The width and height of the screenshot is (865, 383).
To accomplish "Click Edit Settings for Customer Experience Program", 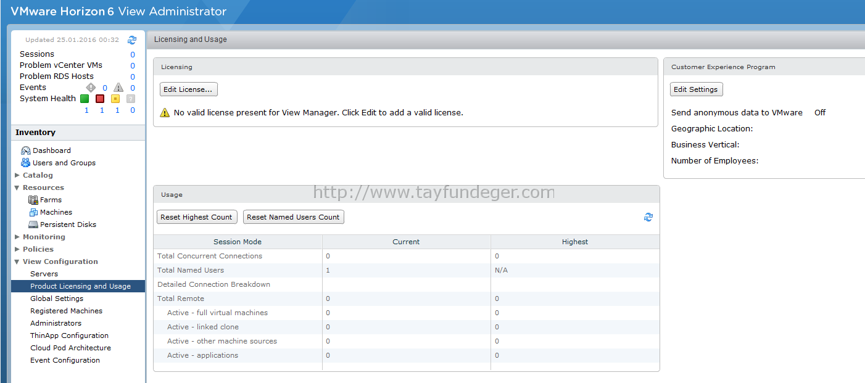I will click(696, 89).
